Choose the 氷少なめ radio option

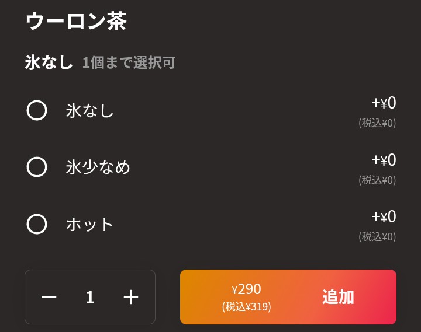37,167
